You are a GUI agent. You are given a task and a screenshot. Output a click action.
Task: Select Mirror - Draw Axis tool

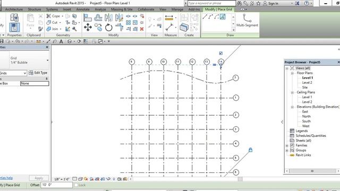[x=119, y=18]
